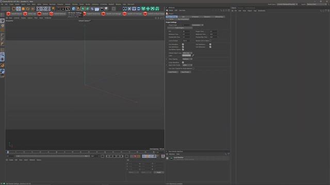Add a Floor environment object
The height and width of the screenshot is (185, 330).
[x=97, y=9]
